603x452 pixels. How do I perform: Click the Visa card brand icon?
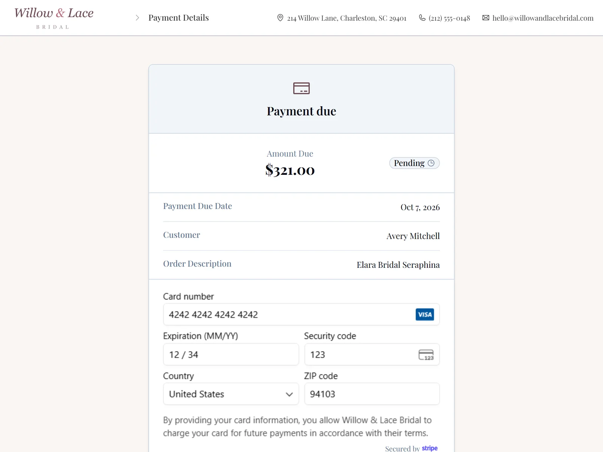pyautogui.click(x=425, y=315)
